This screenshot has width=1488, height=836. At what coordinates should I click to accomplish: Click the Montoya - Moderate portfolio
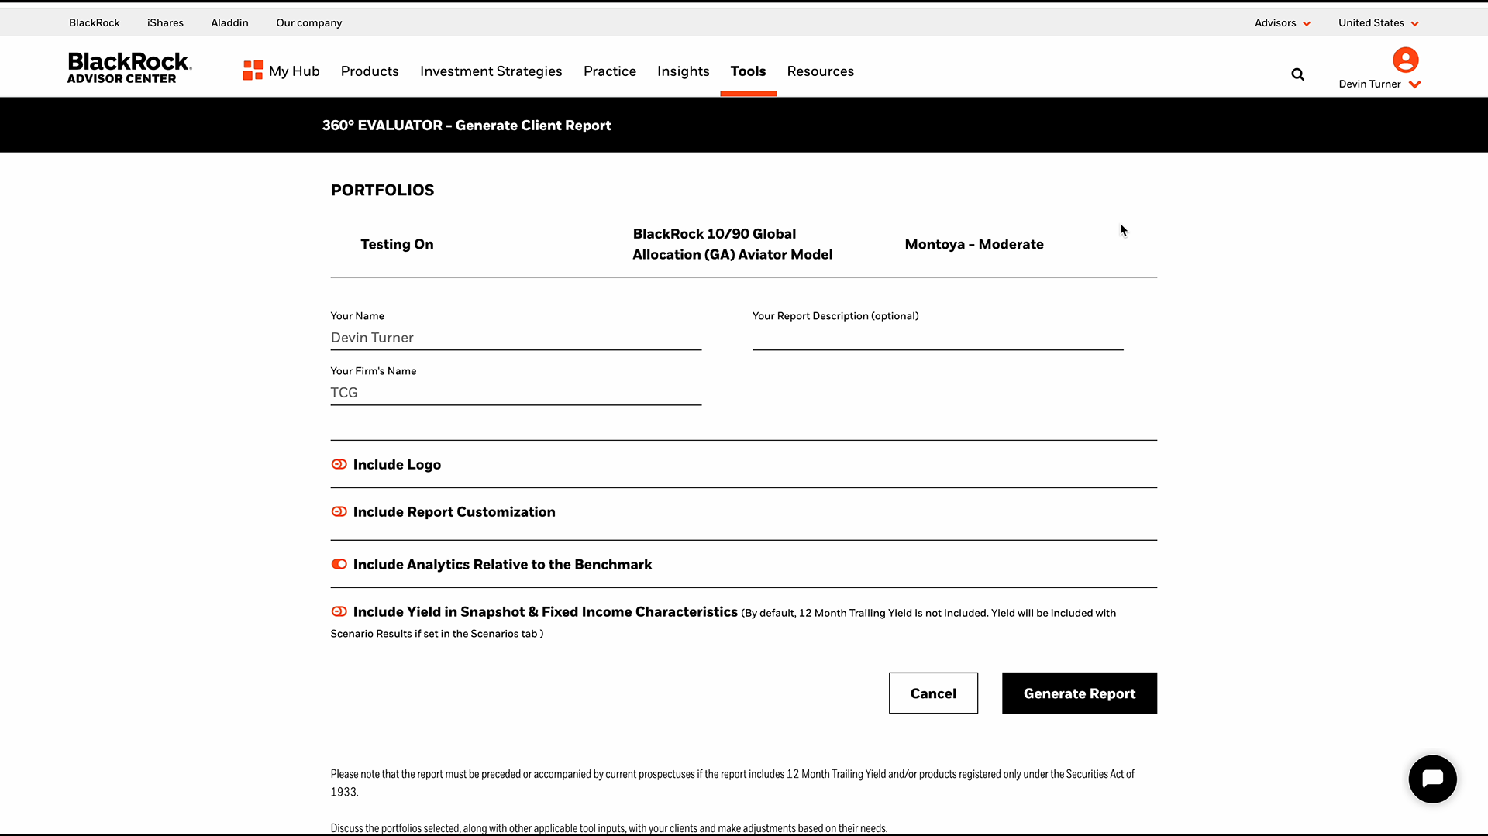974,244
